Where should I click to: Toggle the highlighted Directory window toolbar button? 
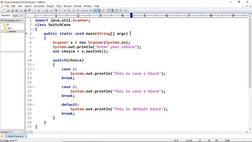click(x=112, y=11)
